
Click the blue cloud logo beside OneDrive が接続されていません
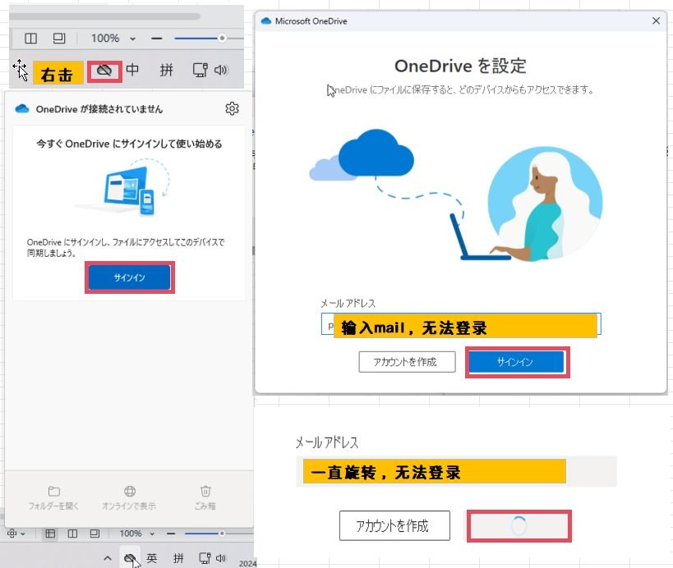22,109
